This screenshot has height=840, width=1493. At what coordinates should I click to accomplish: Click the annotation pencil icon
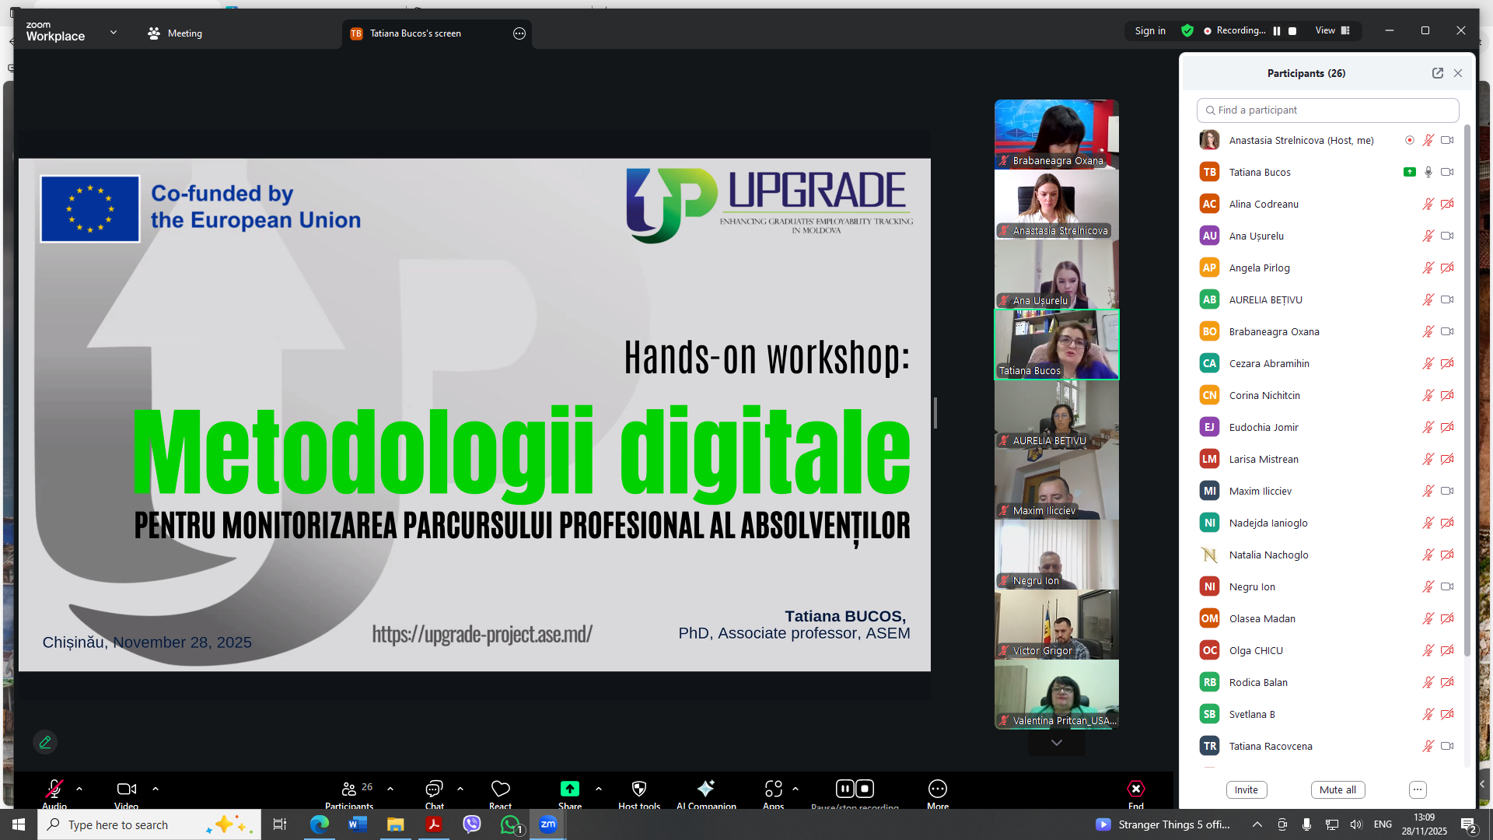click(45, 742)
